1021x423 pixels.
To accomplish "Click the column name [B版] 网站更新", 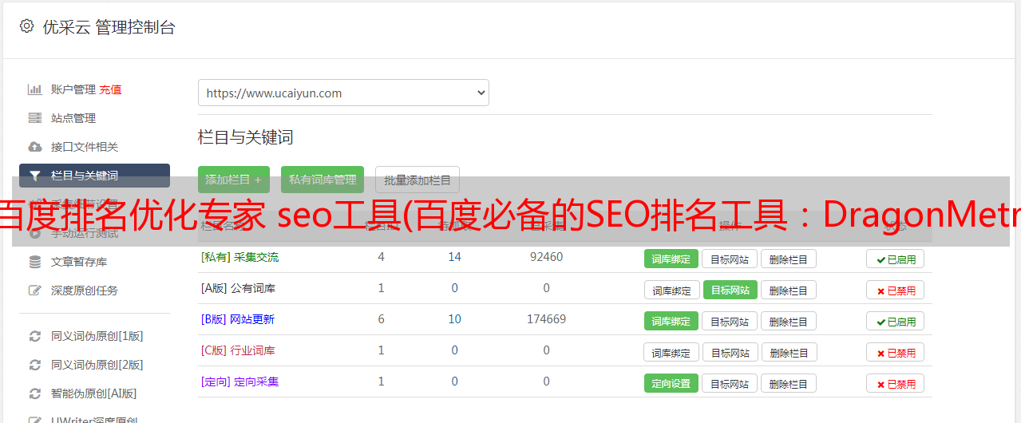I will (238, 319).
